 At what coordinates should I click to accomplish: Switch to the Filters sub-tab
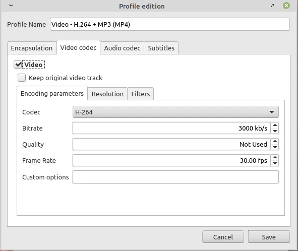[141, 94]
